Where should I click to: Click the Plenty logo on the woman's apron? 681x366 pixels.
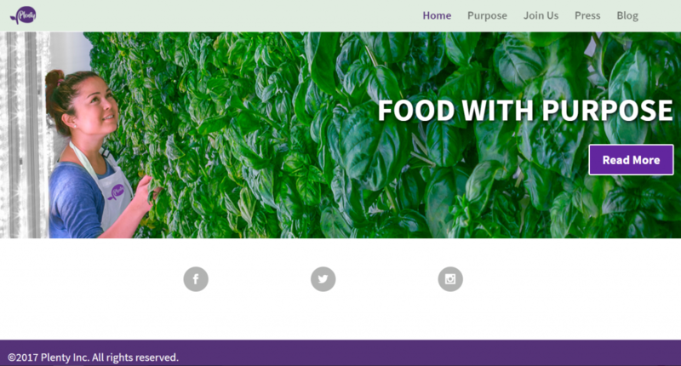(116, 192)
